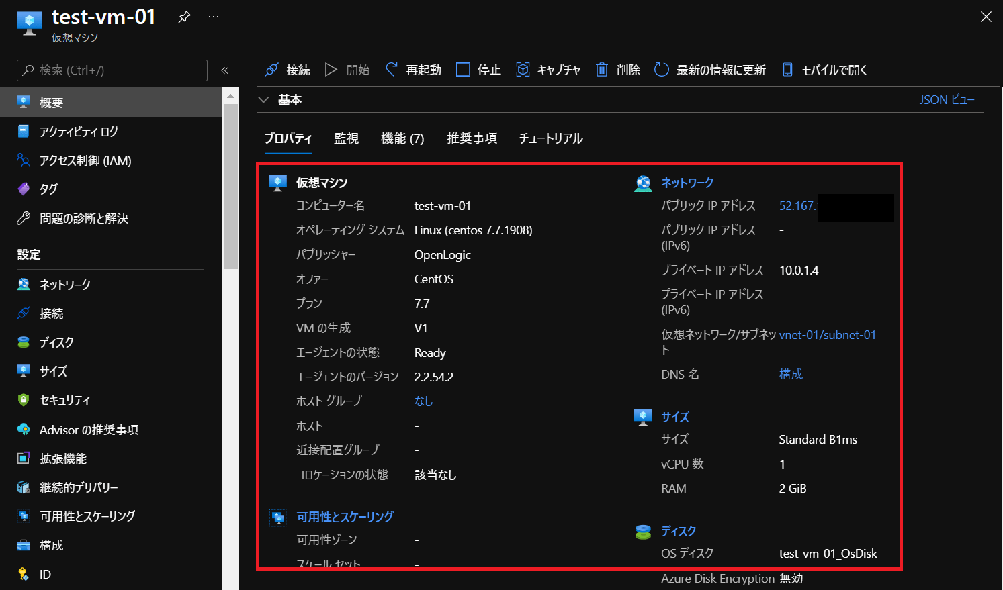Click the OS disk name test-vm-01_OsDisk

[x=828, y=554]
